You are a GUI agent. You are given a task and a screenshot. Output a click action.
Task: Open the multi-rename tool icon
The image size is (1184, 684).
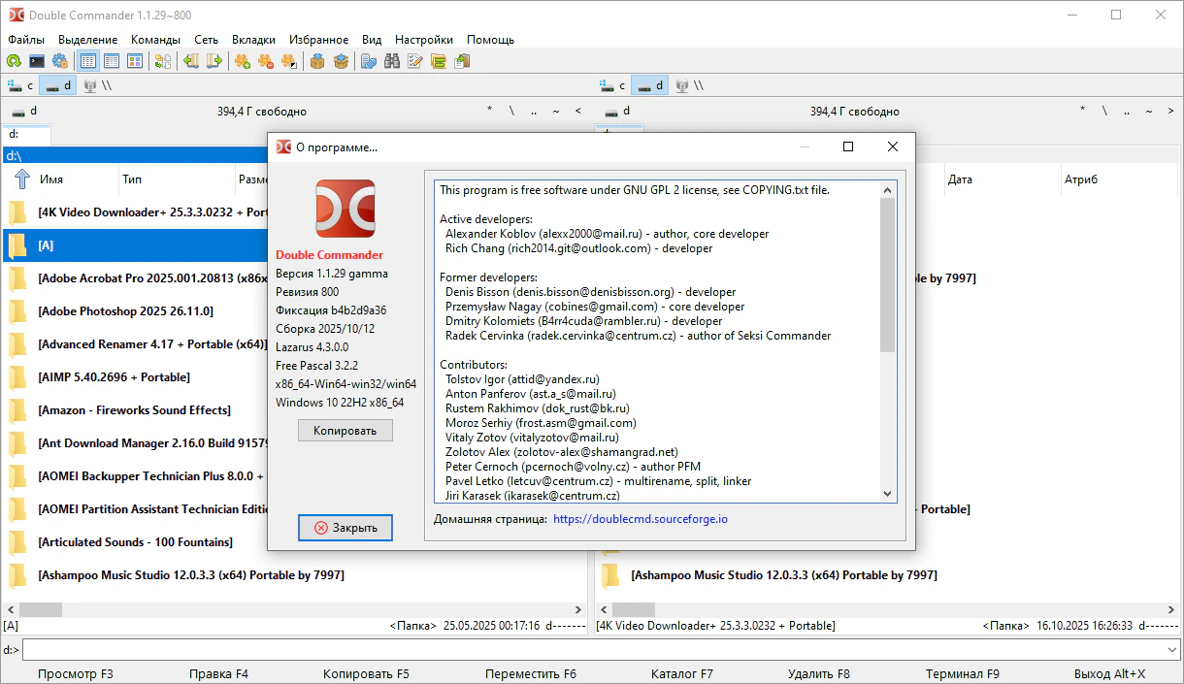(x=415, y=61)
